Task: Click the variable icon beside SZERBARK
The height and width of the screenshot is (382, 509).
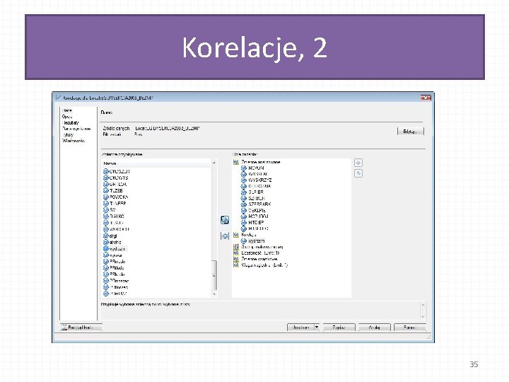Action: tap(244, 204)
